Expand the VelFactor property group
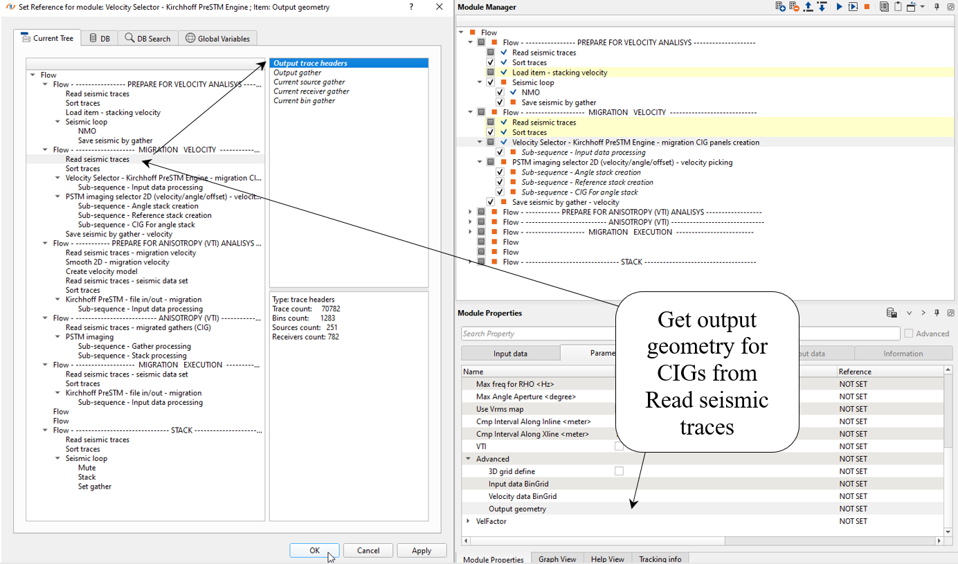Screen dimensions: 958x564 [x=468, y=521]
